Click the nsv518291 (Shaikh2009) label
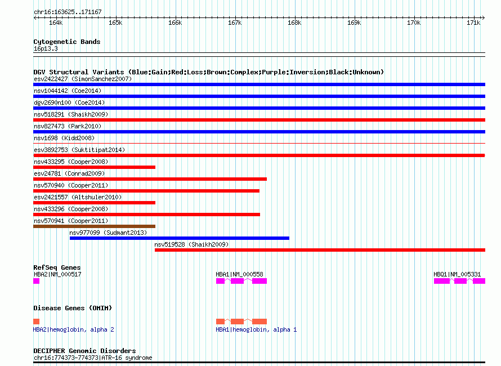The image size is (501, 366). 71,114
